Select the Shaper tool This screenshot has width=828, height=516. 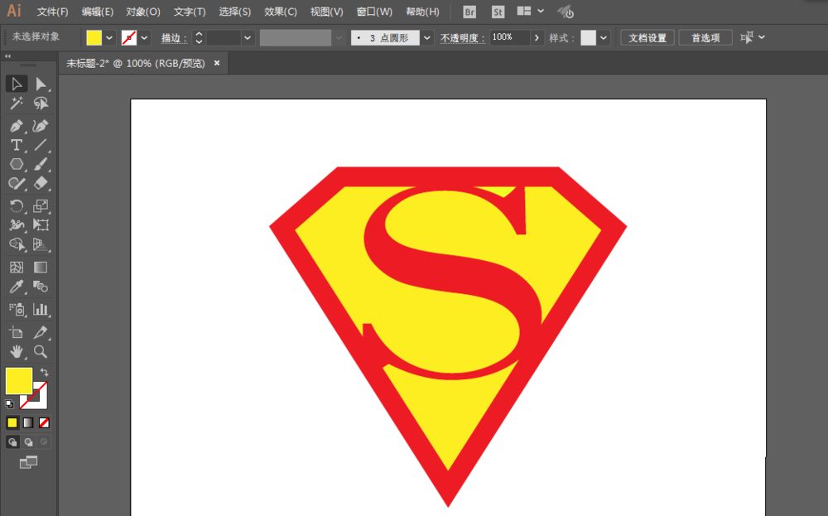[x=17, y=183]
